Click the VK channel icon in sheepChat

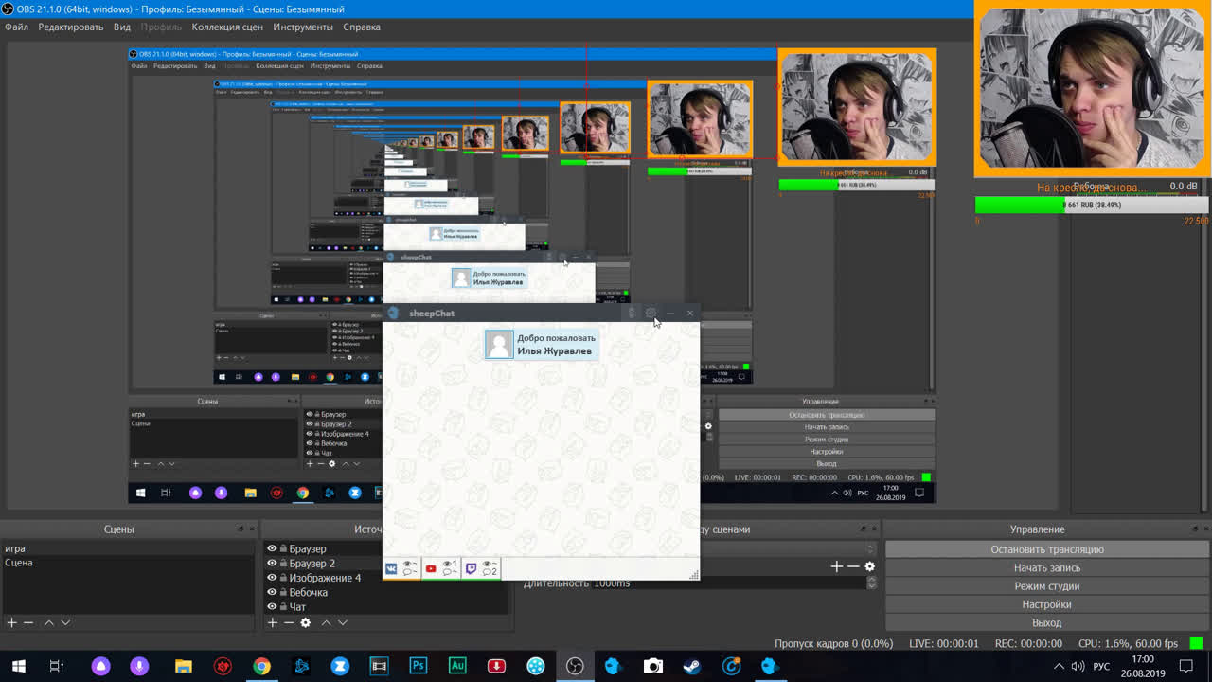click(391, 568)
